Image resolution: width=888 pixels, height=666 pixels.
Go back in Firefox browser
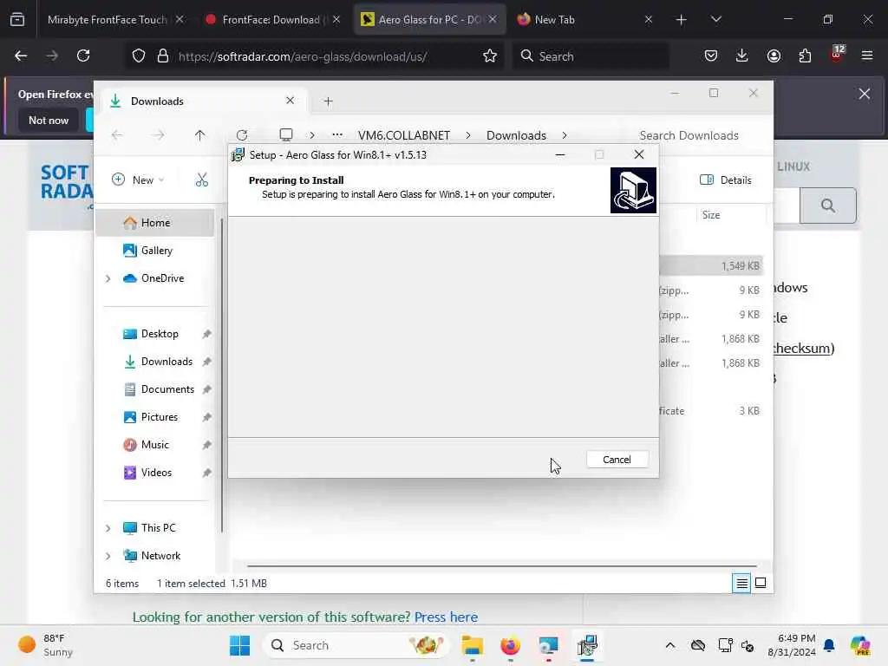21,55
